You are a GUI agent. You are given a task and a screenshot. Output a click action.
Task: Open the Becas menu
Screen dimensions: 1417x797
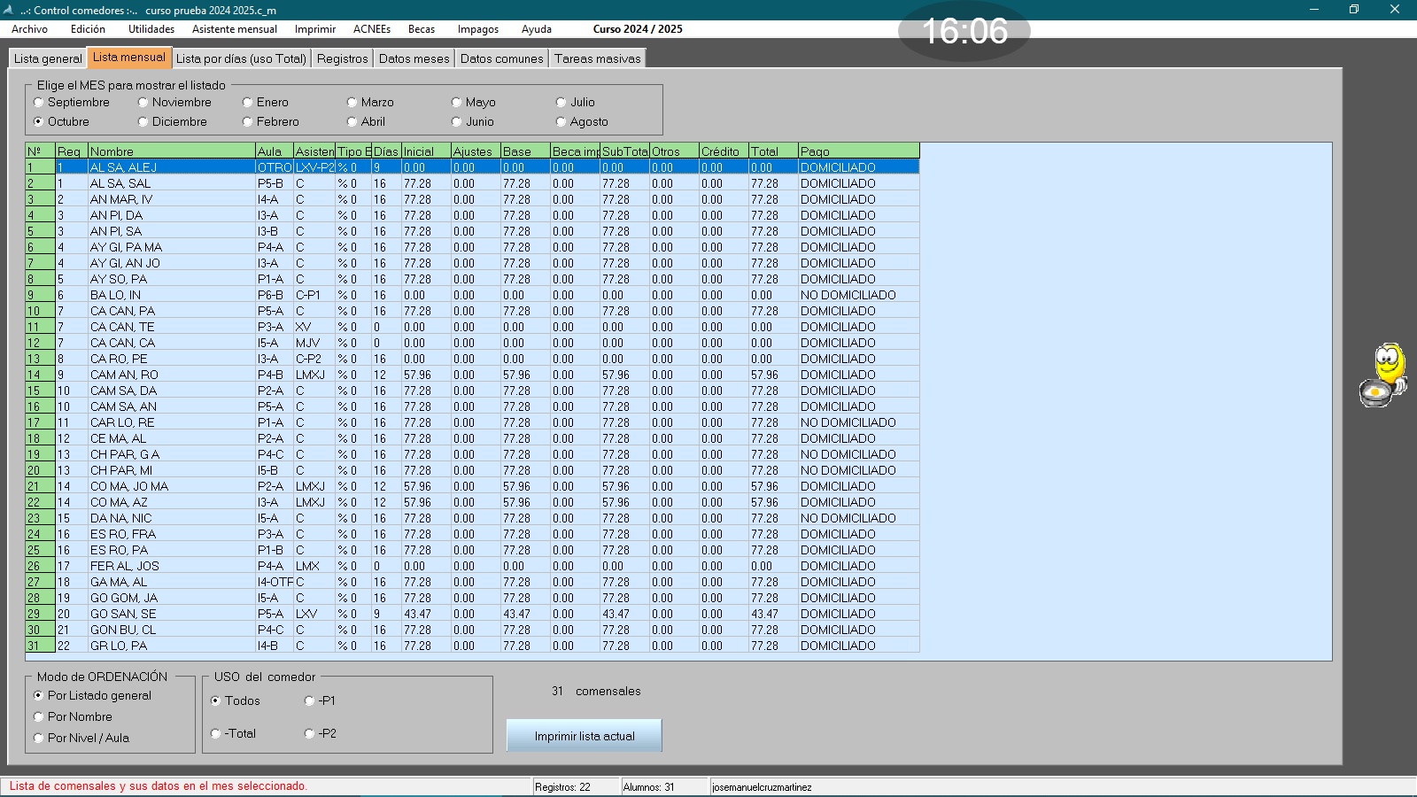click(422, 29)
